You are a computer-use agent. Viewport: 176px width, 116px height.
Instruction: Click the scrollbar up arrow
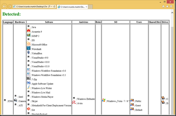click(x=172, y=13)
